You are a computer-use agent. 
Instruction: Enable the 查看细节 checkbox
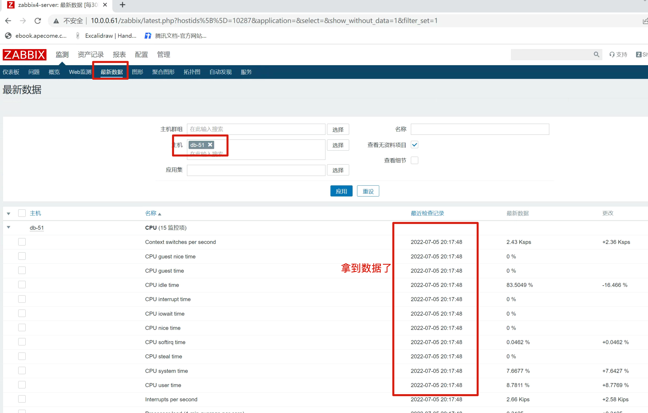[x=414, y=160]
